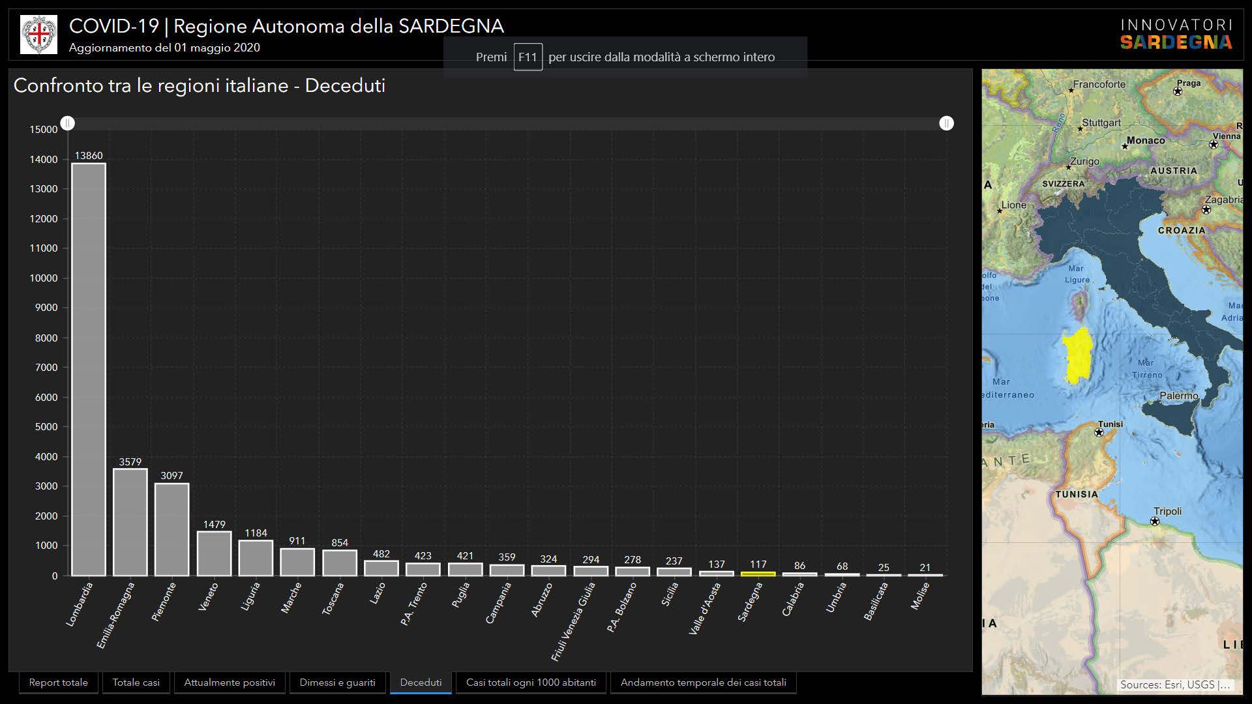Click the Piemonte bar in chart
Image resolution: width=1252 pixels, height=704 pixels.
pos(172,529)
